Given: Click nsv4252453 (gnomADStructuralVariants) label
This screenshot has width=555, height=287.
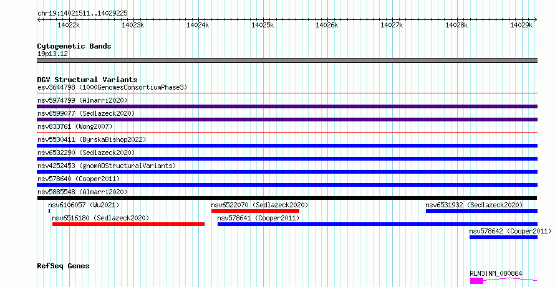Looking at the screenshot, I should pyautogui.click(x=107, y=166).
